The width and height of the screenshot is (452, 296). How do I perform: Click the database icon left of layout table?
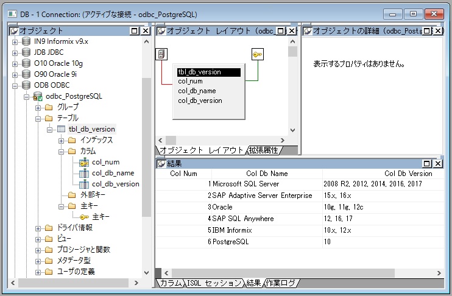pyautogui.click(x=161, y=55)
